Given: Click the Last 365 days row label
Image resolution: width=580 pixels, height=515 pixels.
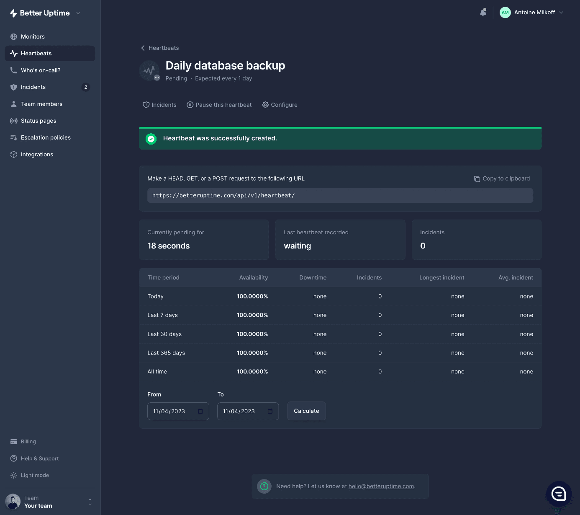Looking at the screenshot, I should pos(166,353).
